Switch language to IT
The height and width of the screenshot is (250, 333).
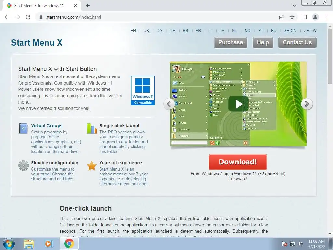210,30
